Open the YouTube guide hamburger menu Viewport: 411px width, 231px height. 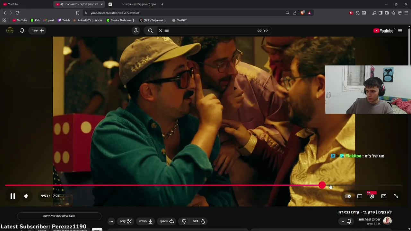(x=400, y=30)
